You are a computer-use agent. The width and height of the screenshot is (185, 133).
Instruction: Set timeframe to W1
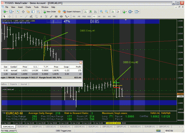(x=109, y=16)
